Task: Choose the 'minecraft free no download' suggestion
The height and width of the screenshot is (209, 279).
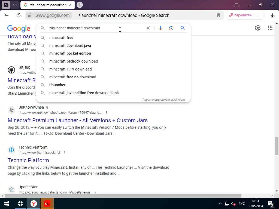Action: (113, 77)
